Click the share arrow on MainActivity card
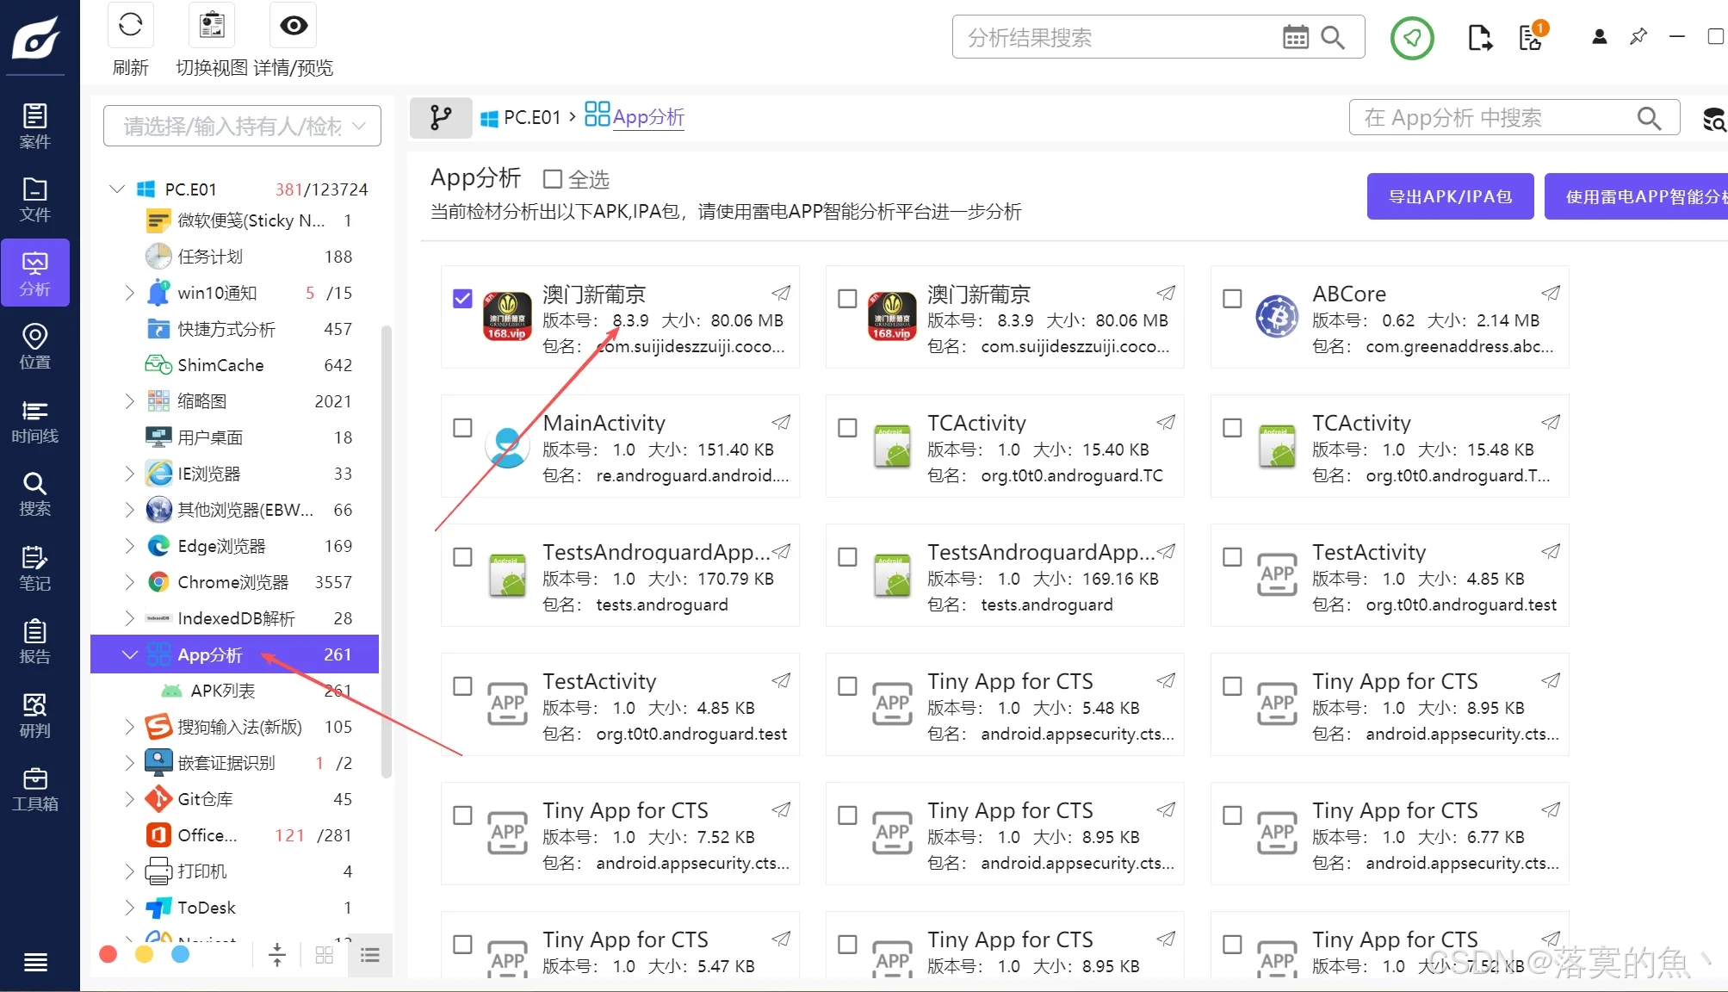The width and height of the screenshot is (1728, 992). tap(781, 422)
